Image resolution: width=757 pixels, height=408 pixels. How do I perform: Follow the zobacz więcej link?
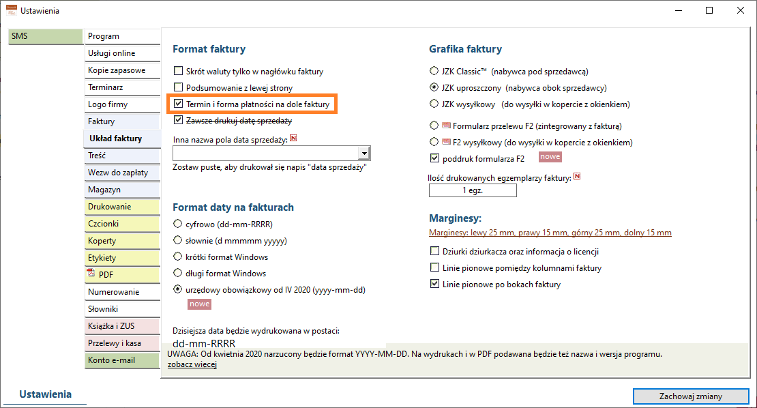point(192,364)
